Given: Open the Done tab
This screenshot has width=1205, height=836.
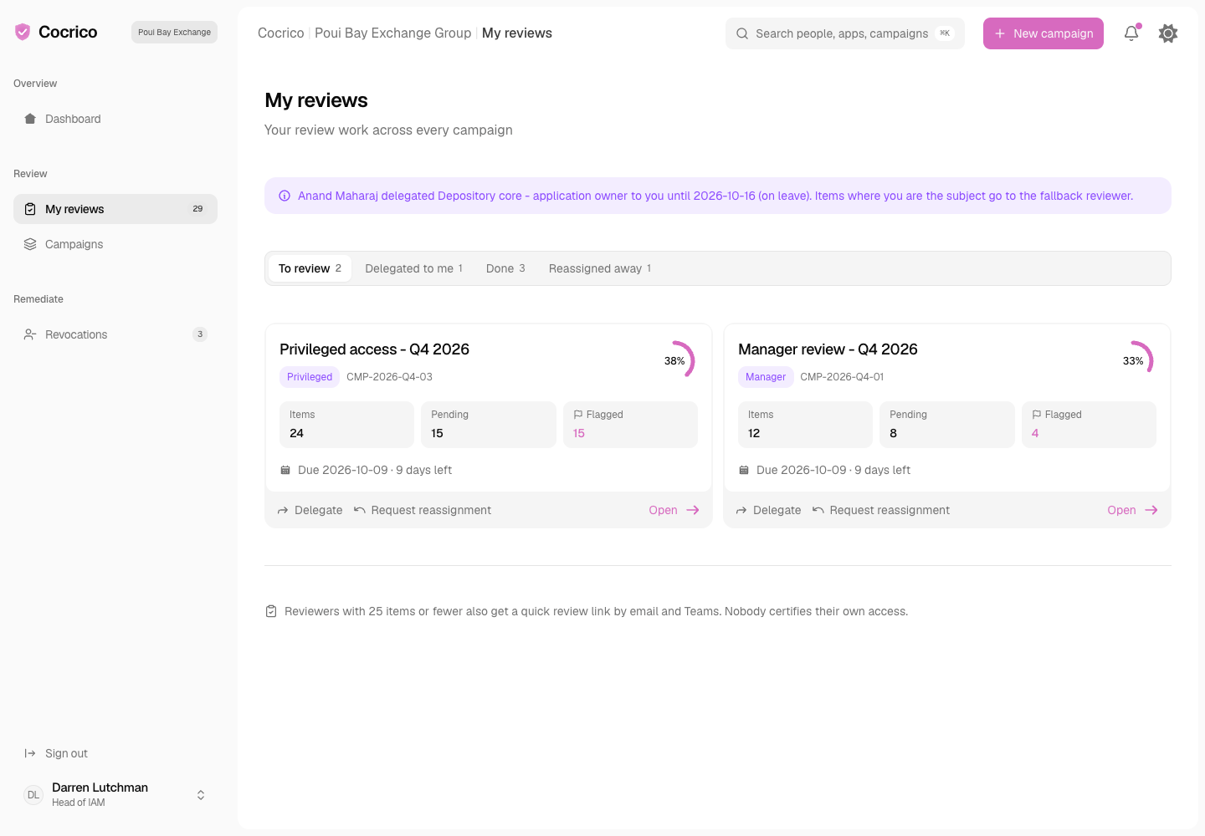Looking at the screenshot, I should pyautogui.click(x=505, y=268).
